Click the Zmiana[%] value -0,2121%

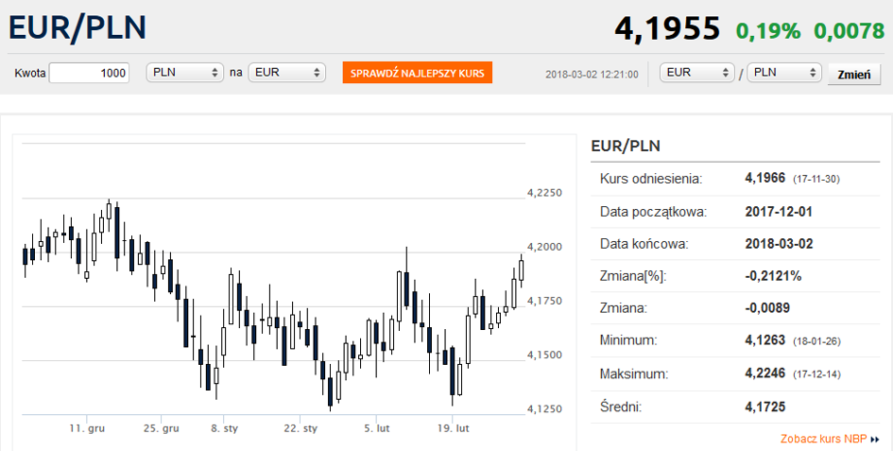[773, 276]
